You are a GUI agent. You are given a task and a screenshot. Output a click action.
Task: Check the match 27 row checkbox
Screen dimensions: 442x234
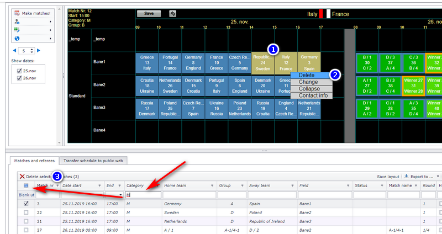[x=26, y=230]
